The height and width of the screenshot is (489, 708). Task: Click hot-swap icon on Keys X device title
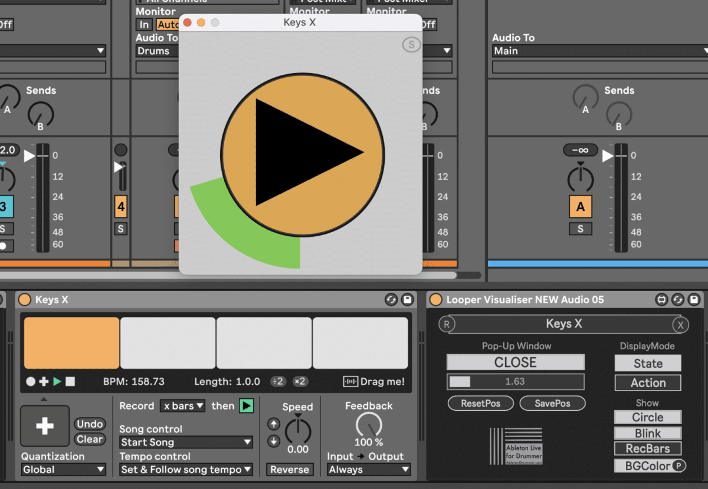[391, 300]
